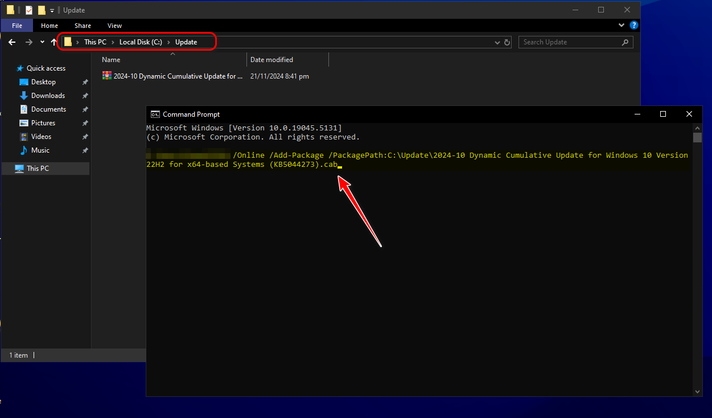Click the 1 item status bar text

coord(18,355)
